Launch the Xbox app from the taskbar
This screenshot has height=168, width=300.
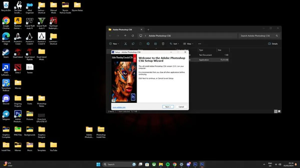(x=154, y=164)
